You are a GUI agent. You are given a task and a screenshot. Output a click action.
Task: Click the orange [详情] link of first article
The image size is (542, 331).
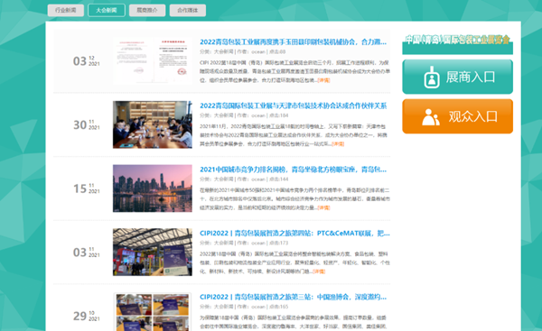324,80
